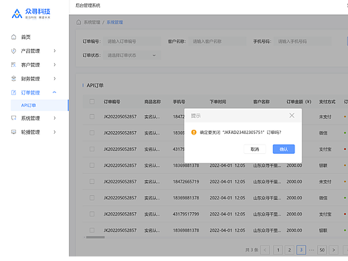Click the 客户管理 sidebar icon
This screenshot has height=261, width=348.
coord(13,65)
